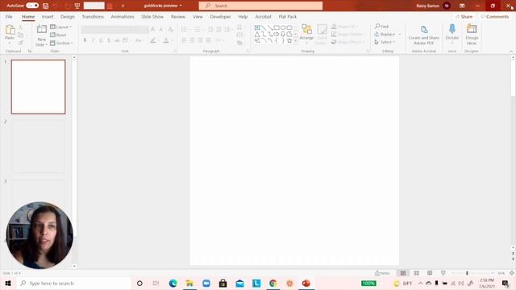
Task: Click the Save icon in title bar
Action: coord(46,6)
